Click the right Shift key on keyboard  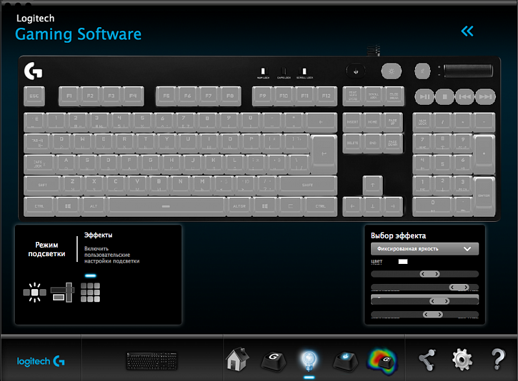(x=308, y=185)
